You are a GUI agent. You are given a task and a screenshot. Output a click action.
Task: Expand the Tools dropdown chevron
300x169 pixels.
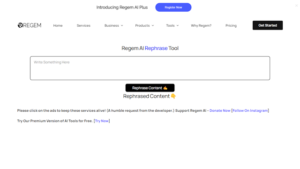(x=178, y=25)
